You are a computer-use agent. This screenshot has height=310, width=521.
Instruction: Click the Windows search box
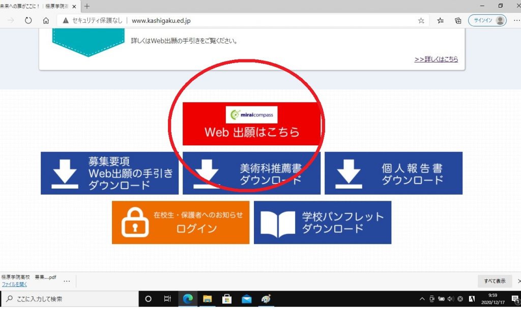70,299
